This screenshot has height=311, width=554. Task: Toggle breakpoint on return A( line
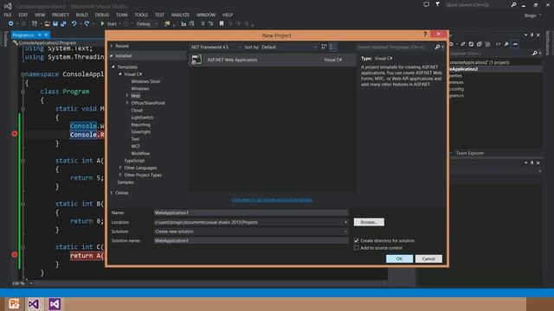[x=15, y=255]
